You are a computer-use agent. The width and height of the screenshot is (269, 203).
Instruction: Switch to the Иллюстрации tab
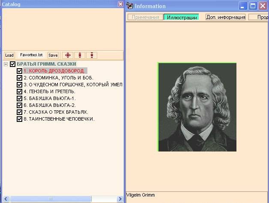tap(181, 17)
